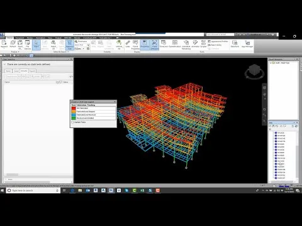Click the Refresh project icon

tap(13, 44)
